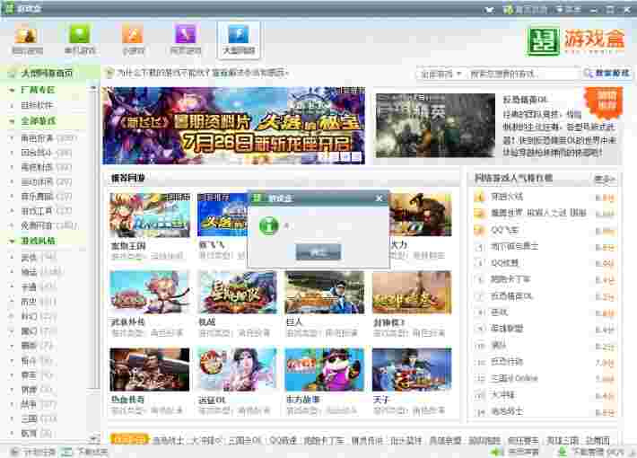Image resolution: width=637 pixels, height=458 pixels.
Task: Open the search scope dropdown
Action: point(441,74)
